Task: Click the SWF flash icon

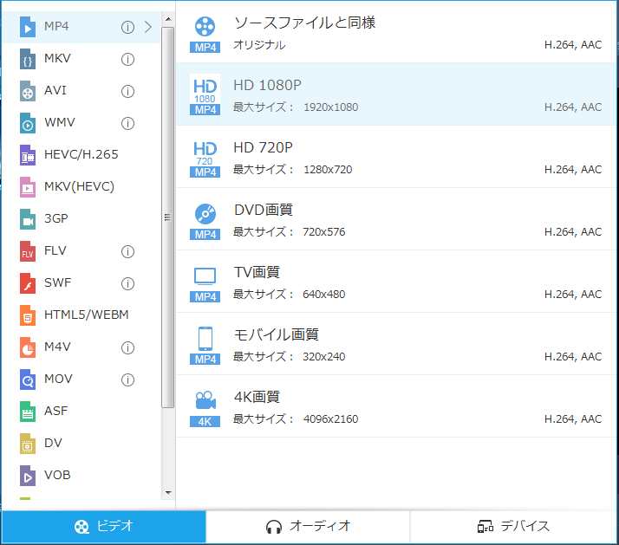Action: [x=28, y=284]
